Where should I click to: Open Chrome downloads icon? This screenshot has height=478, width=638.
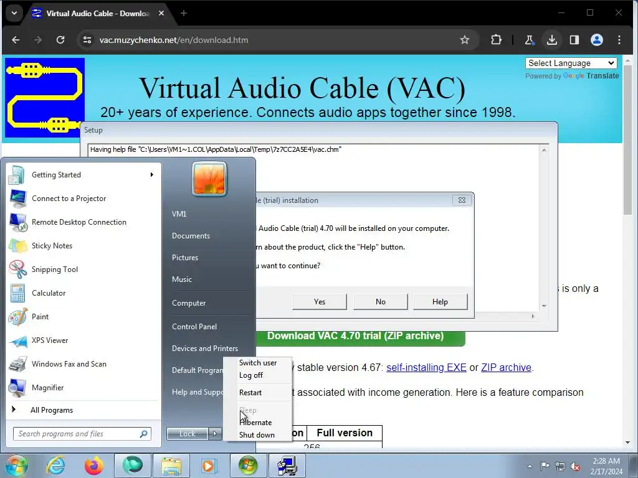(552, 40)
